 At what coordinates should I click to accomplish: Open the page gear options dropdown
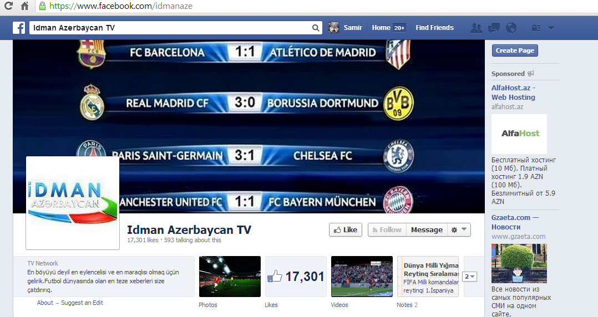click(459, 230)
